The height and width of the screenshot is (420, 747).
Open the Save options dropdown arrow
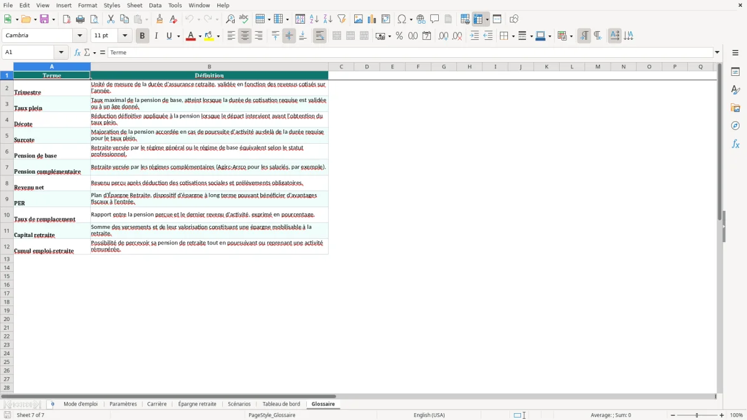pyautogui.click(x=54, y=19)
